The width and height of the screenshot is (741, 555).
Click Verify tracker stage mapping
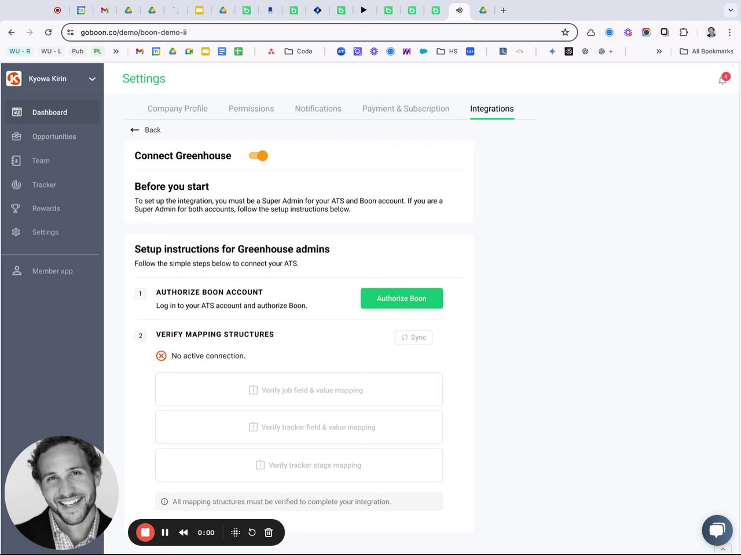pyautogui.click(x=299, y=465)
